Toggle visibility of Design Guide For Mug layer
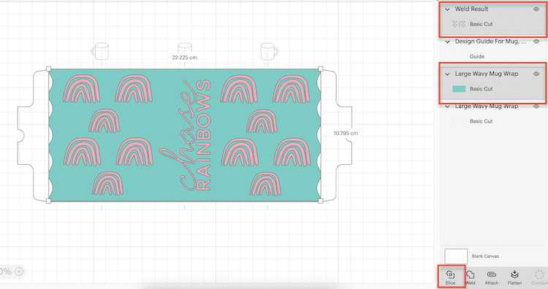This screenshot has width=548, height=289. (x=536, y=42)
